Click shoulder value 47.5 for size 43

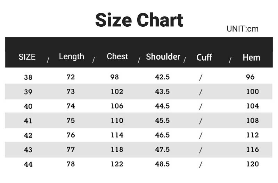(x=162, y=150)
